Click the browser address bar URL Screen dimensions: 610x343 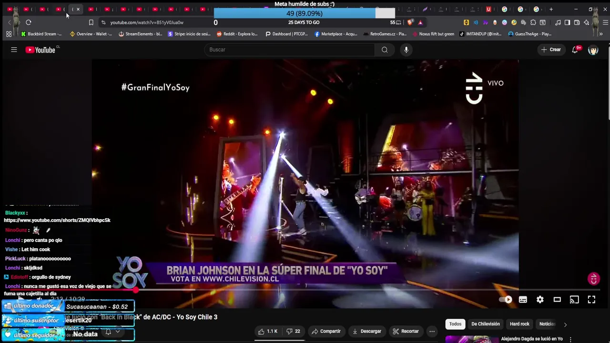pos(147,22)
